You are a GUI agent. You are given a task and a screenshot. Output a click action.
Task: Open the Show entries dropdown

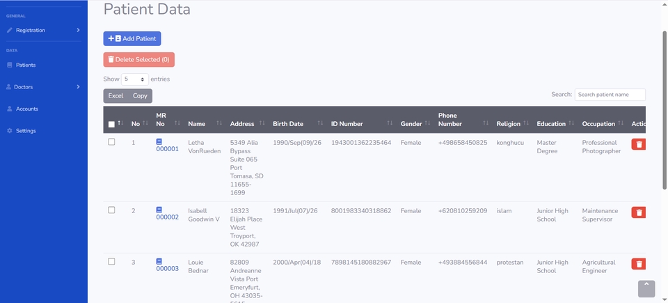(135, 79)
